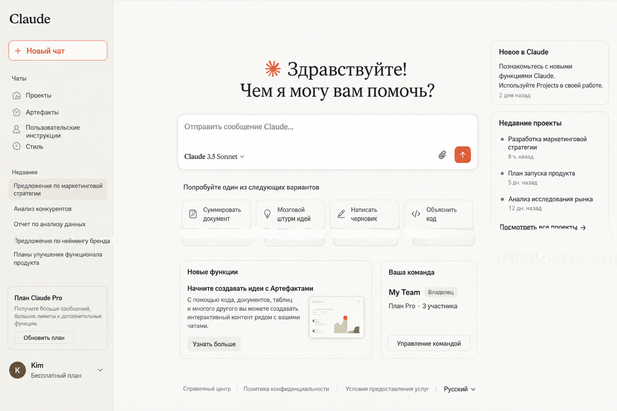Click the Kim avatar circle
The image size is (617, 411).
17,370
